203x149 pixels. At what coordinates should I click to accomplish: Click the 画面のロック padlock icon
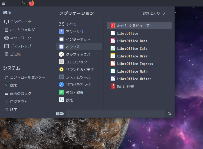pyautogui.click(x=6, y=93)
